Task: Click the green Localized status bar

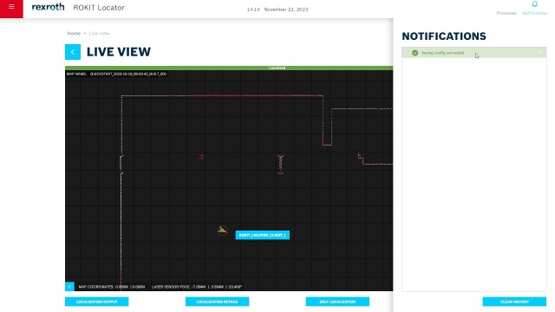Action: click(229, 68)
